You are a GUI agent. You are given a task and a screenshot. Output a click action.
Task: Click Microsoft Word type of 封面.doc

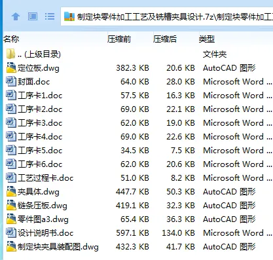point(238,82)
